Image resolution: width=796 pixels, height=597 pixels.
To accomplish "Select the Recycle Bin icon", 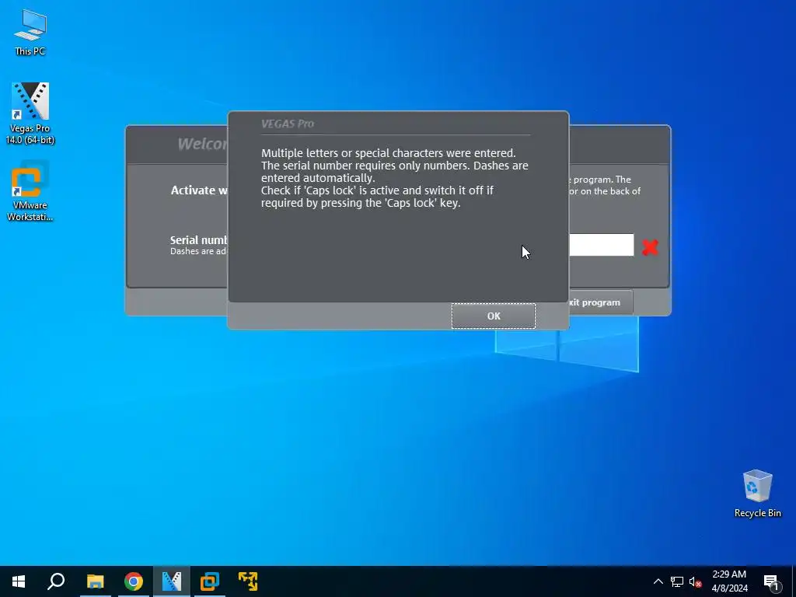I will point(757,494).
